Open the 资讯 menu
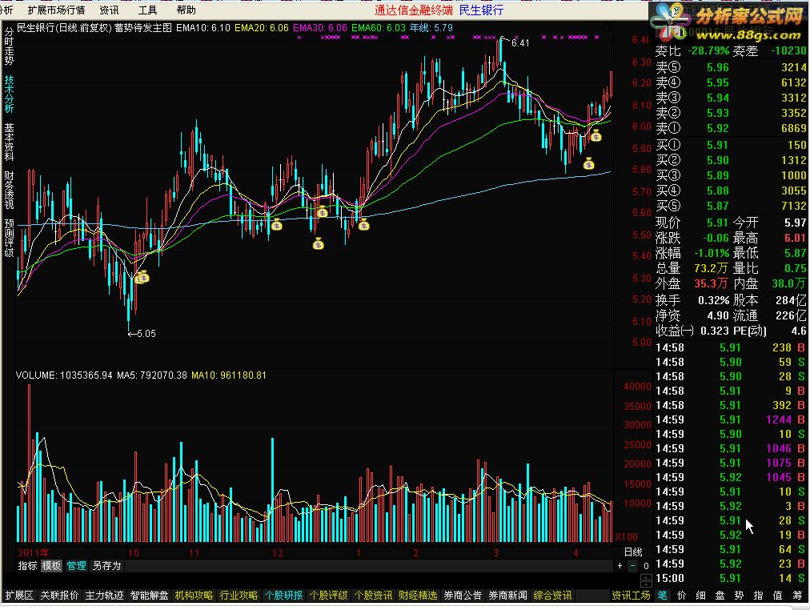Image resolution: width=810 pixels, height=610 pixels. 109,10
